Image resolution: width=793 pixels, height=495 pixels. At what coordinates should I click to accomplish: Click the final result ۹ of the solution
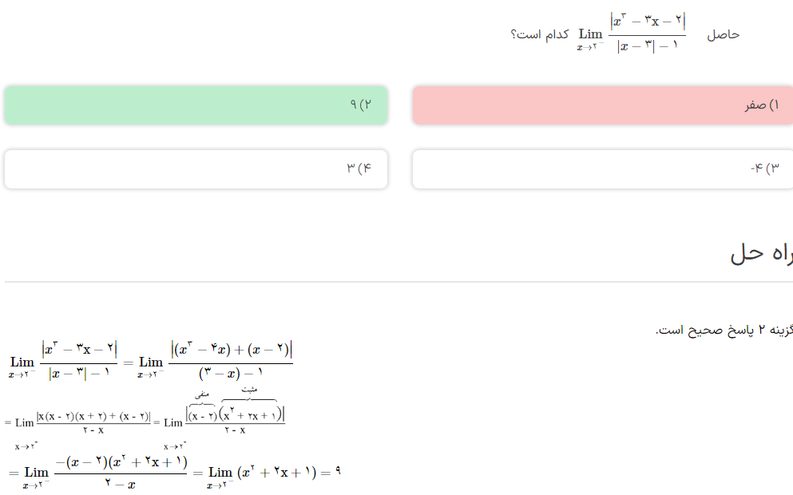[338, 472]
